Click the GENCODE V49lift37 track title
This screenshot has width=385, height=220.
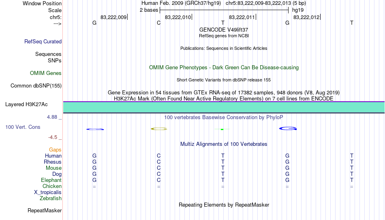coord(224,30)
